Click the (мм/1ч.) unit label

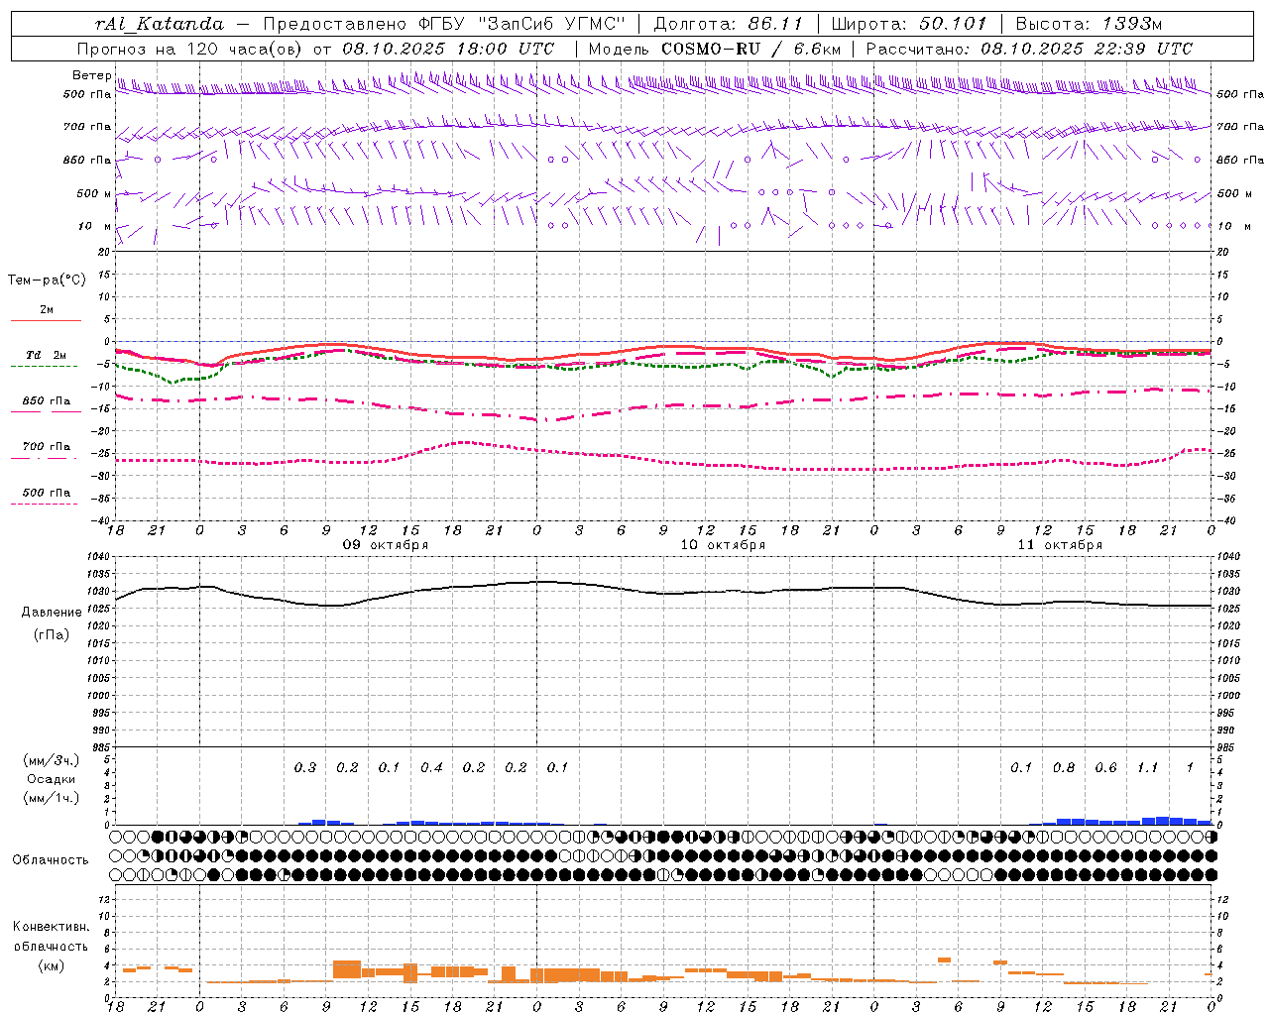52,797
